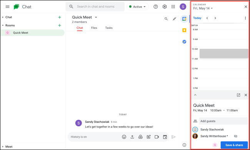The width and height of the screenshot is (250, 150).
Task: Collapse the Rooms section in sidebar
Action: point(3,25)
